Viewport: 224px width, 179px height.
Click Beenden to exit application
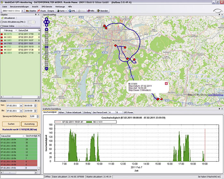pos(103,11)
